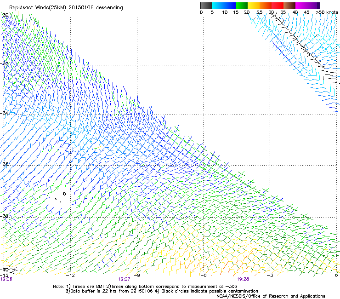Click the -36 latitude axis label
Screen dimensions: 340x299
pyautogui.click(x=5, y=164)
